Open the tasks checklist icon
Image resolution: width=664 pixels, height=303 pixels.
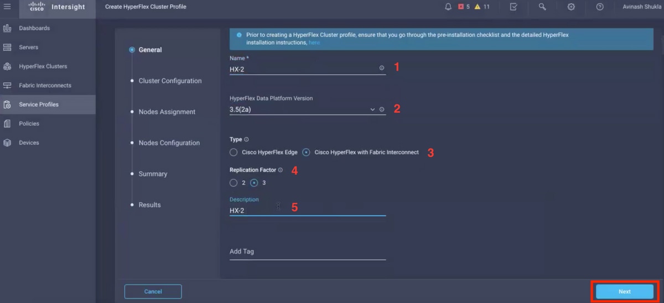point(513,7)
